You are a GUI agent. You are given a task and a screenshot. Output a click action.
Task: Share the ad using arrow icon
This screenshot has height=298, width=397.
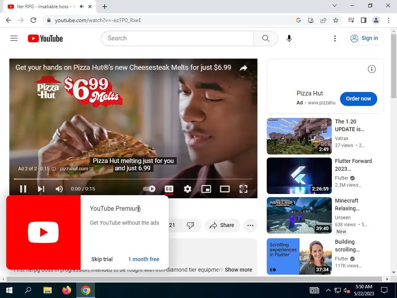pyautogui.click(x=243, y=68)
